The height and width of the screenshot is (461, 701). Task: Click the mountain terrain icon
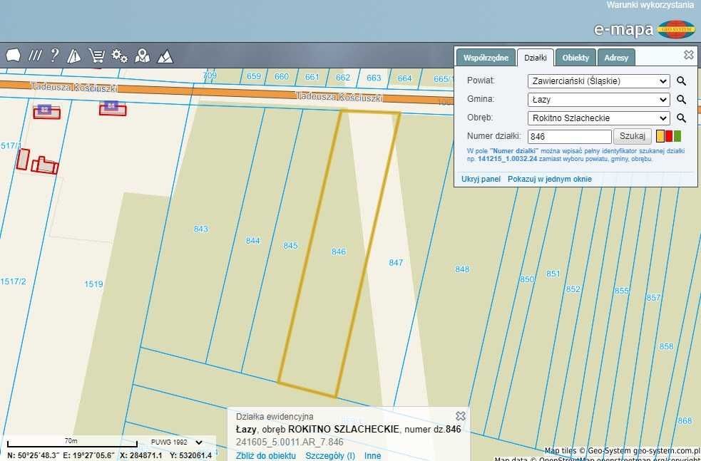click(x=165, y=56)
